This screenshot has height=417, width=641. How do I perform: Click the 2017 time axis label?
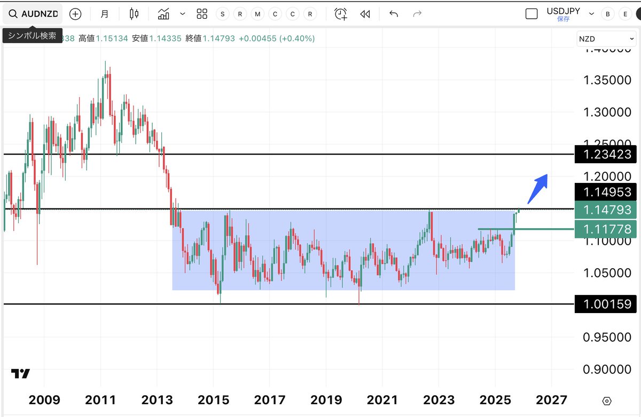pyautogui.click(x=270, y=400)
